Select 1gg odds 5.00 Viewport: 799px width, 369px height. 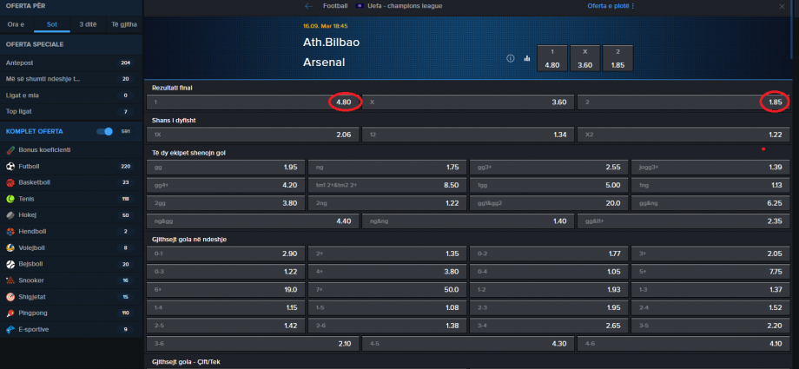(x=549, y=185)
